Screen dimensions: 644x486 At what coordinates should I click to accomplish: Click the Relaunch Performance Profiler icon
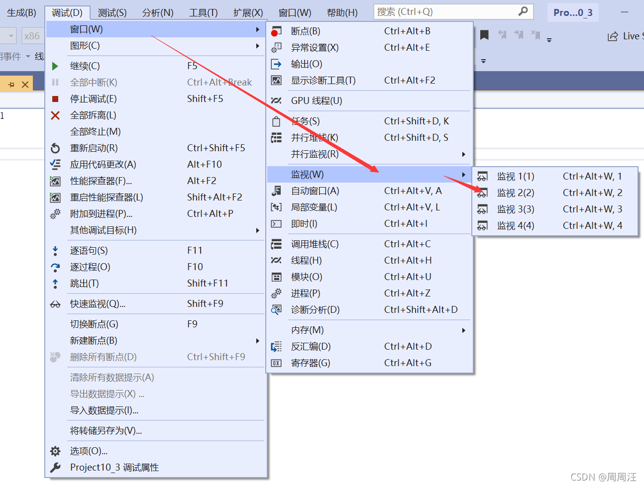55,197
